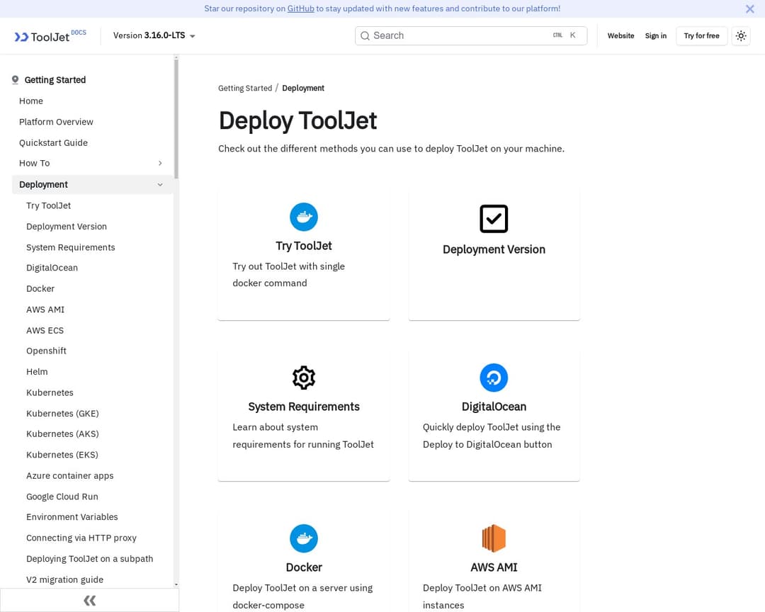Close the GitHub announcement banner

pos(750,8)
